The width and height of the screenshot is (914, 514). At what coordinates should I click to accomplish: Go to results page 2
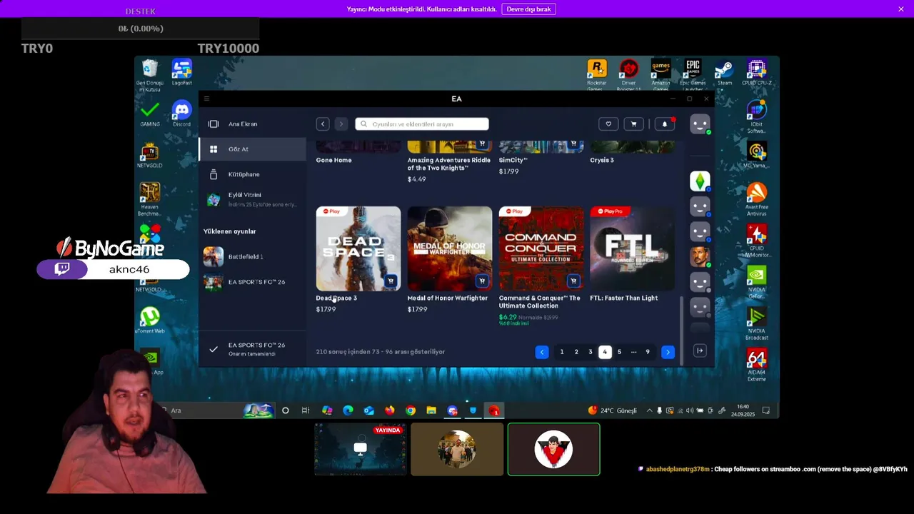[576, 352]
